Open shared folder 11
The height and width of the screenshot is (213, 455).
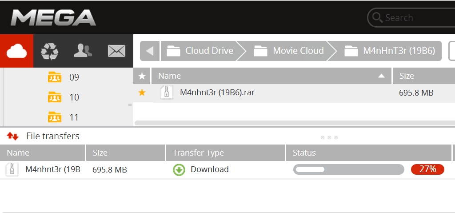pos(74,117)
